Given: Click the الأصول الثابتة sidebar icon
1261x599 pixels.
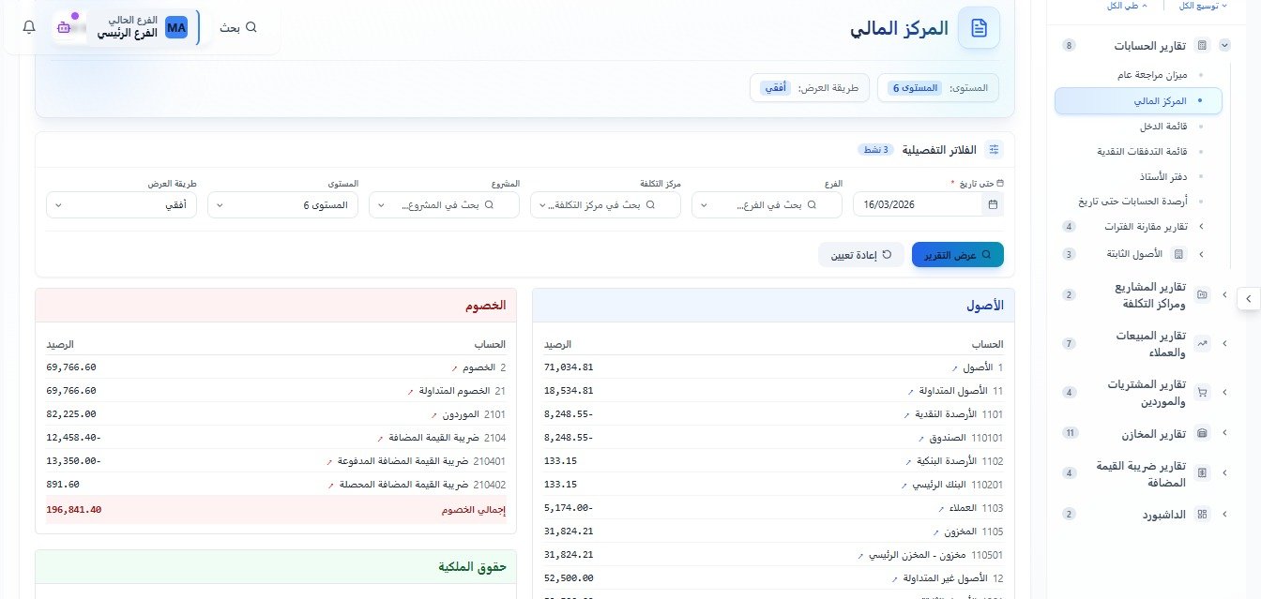Looking at the screenshot, I should (1177, 254).
